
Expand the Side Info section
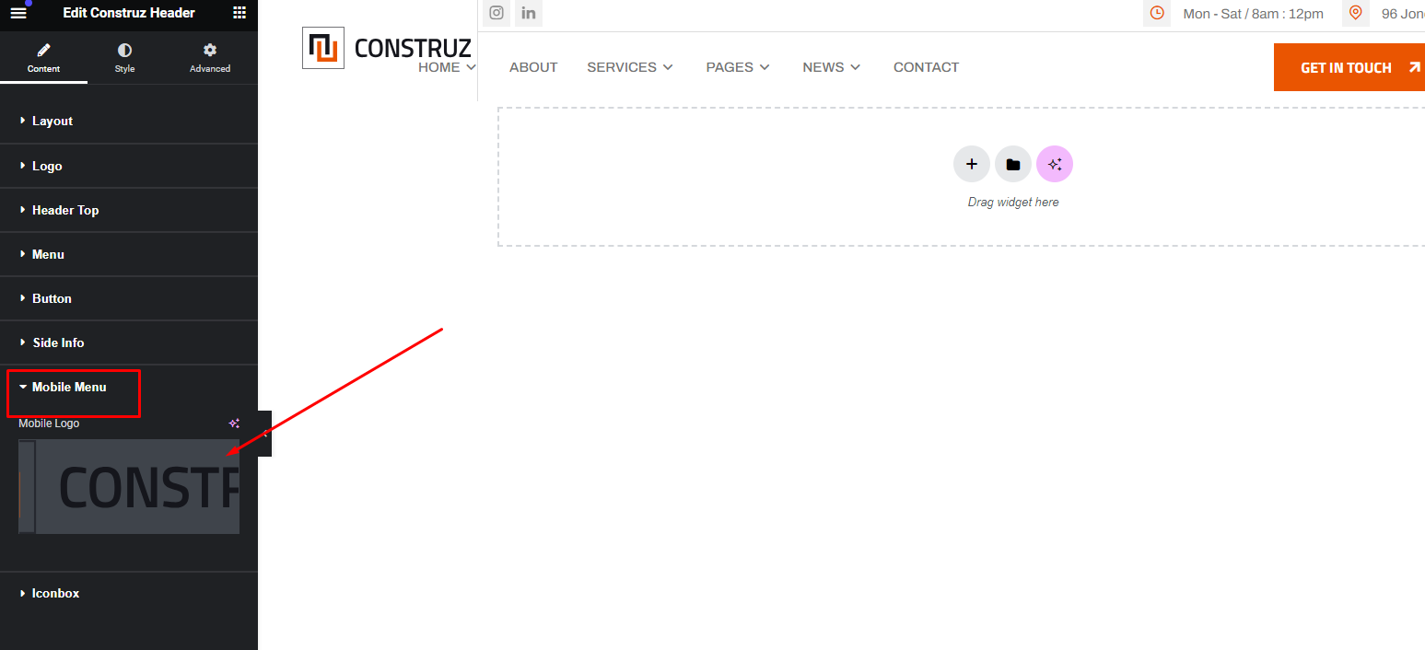pyautogui.click(x=129, y=342)
